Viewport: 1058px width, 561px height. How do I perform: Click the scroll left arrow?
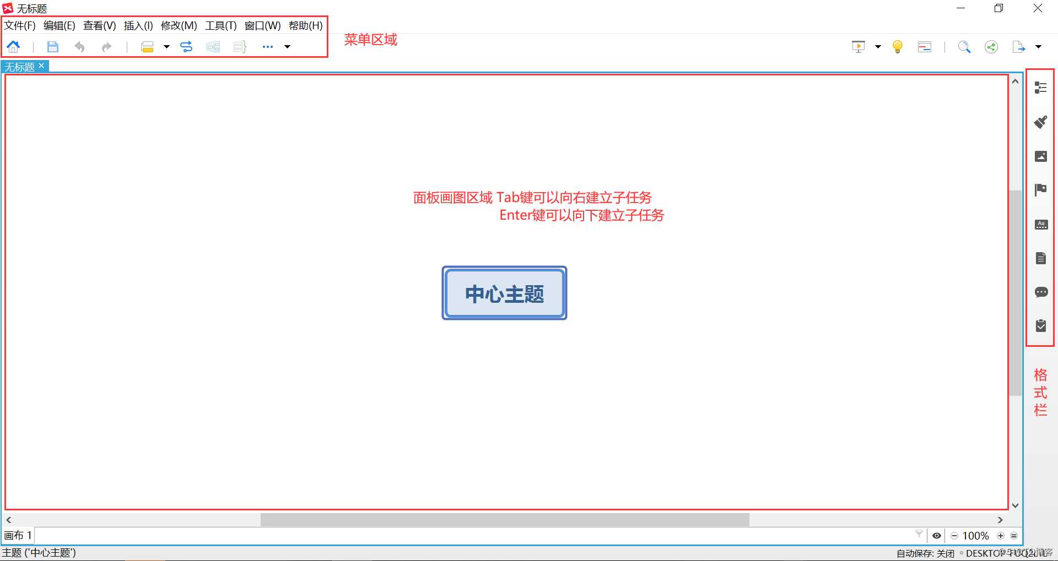click(x=9, y=520)
